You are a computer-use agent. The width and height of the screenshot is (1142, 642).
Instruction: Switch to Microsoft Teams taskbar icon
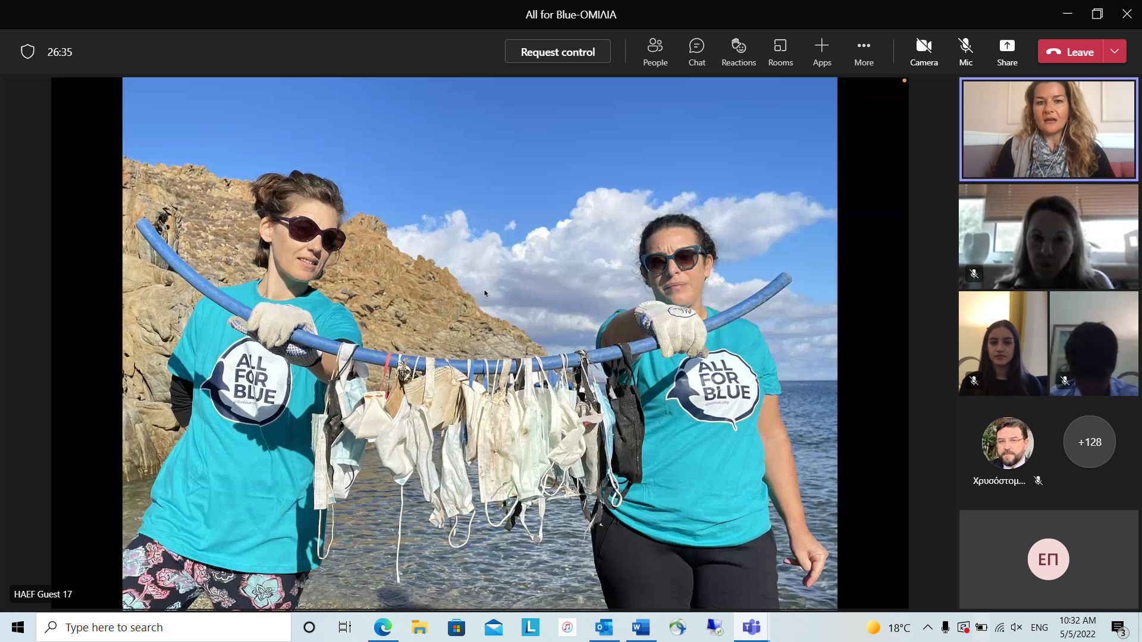point(752,627)
